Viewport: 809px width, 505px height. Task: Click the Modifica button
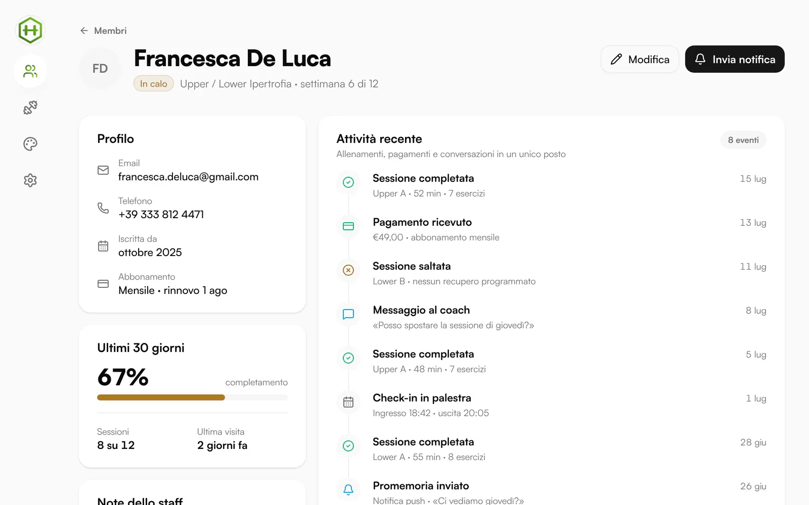[640, 59]
